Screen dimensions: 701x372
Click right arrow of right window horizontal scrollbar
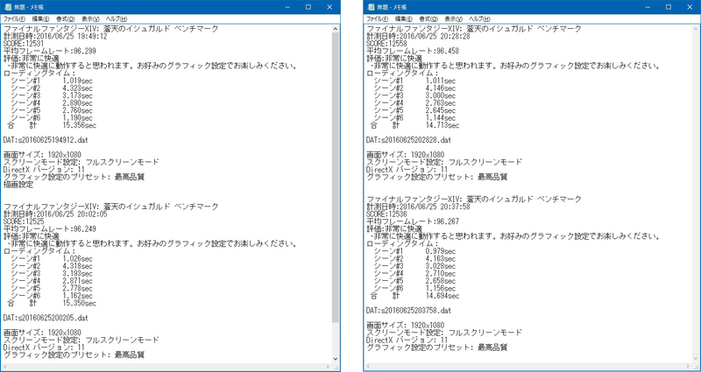[x=689, y=367]
